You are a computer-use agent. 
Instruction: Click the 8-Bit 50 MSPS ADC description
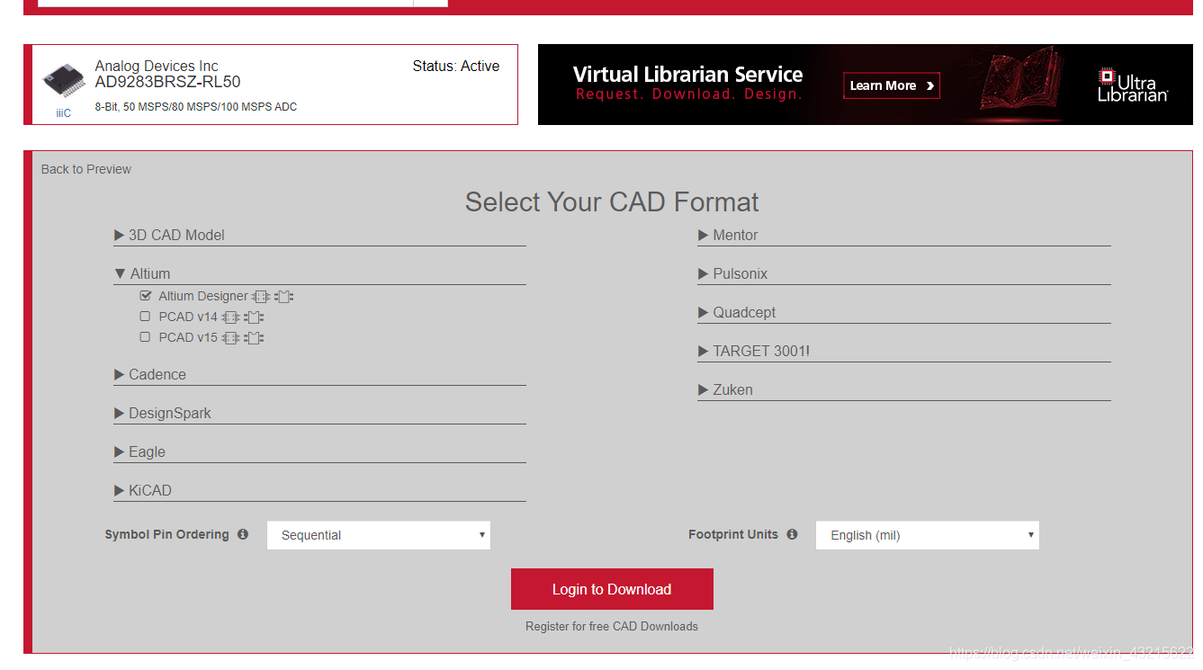(196, 107)
